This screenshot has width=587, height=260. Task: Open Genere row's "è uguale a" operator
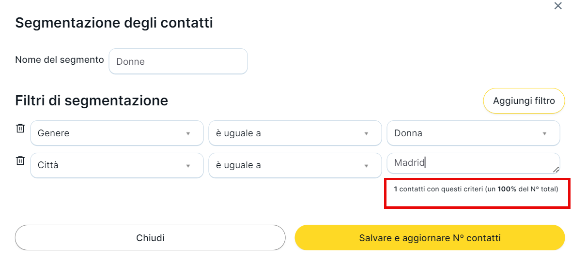[x=295, y=133]
